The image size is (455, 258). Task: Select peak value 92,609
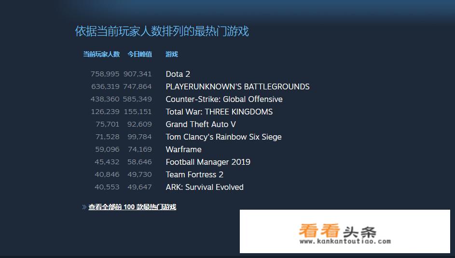click(x=139, y=124)
